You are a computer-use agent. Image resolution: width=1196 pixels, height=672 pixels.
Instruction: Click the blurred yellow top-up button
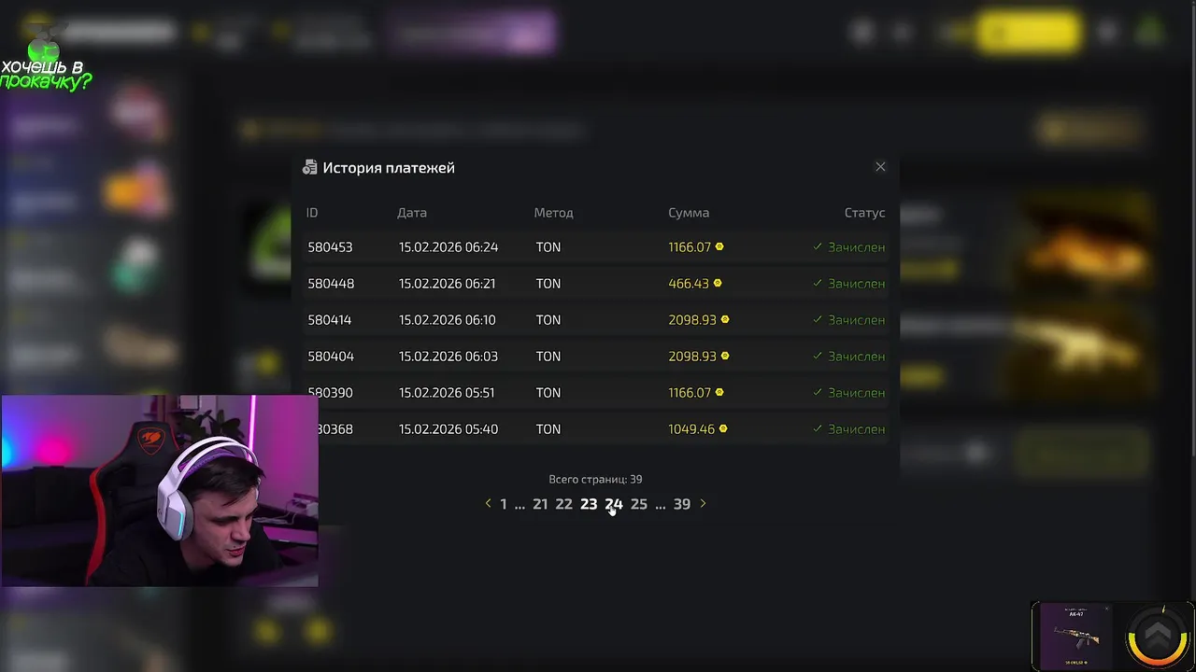1029,34
